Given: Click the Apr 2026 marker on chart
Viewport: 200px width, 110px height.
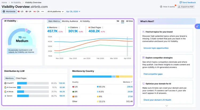Looking at the screenshot, I should point(127,46).
